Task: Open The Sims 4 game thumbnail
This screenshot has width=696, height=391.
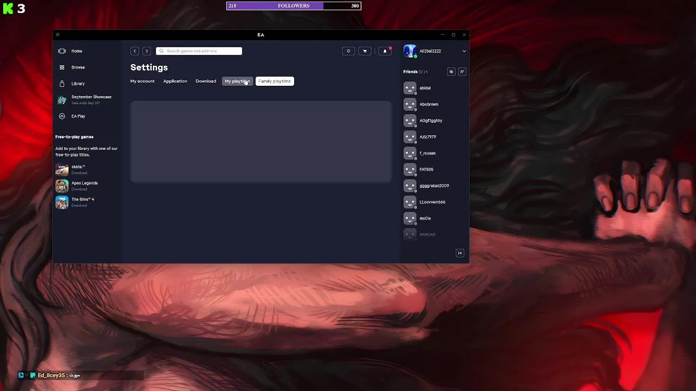Action: click(62, 202)
